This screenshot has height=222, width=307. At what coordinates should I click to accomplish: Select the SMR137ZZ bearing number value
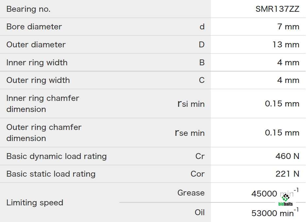click(277, 9)
